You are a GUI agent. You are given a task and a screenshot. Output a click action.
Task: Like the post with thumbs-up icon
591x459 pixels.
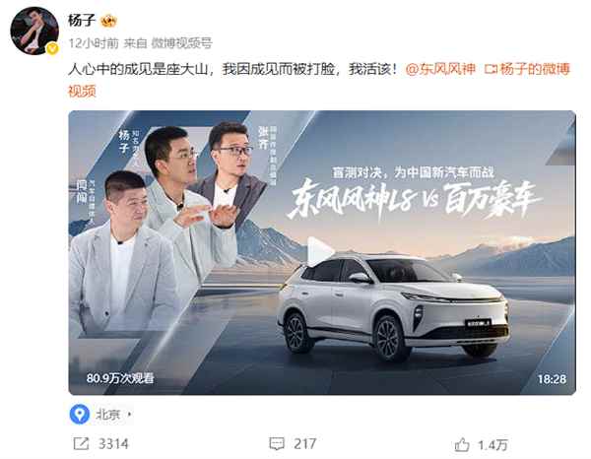point(462,444)
